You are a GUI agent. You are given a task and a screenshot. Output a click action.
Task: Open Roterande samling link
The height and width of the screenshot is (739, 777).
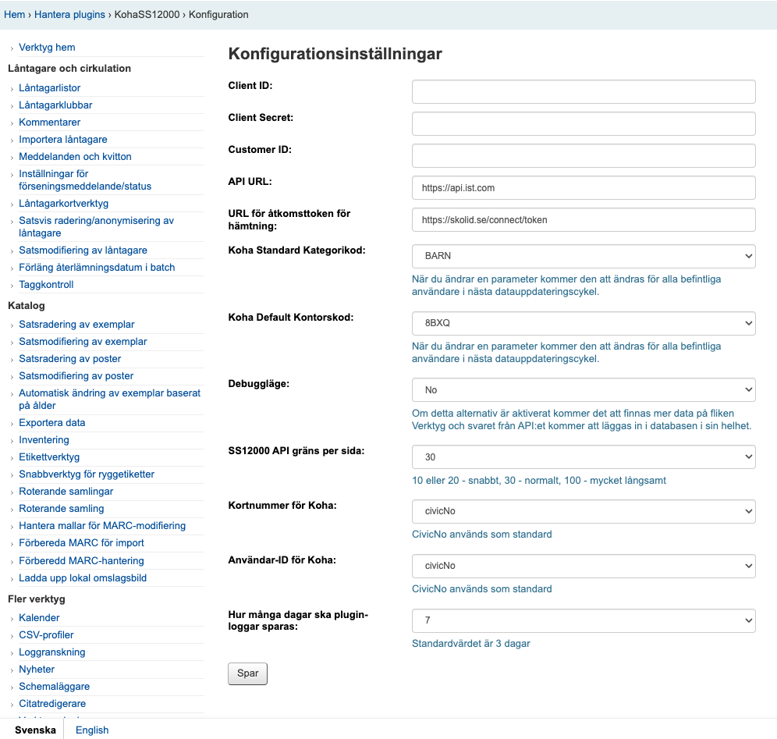coord(62,509)
